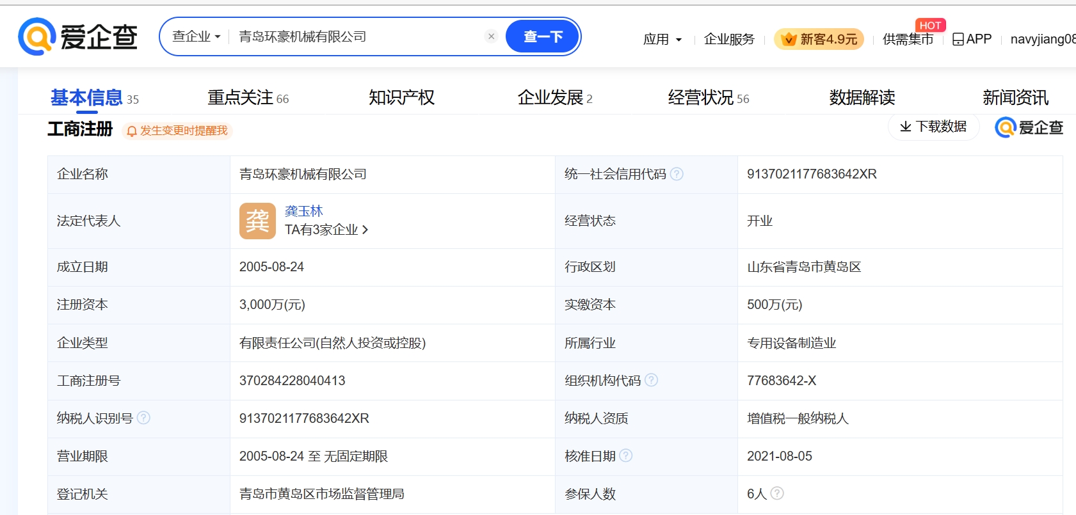This screenshot has width=1076, height=515.
Task: Click the 爱企查 logo at top left
Action: pyautogui.click(x=78, y=36)
